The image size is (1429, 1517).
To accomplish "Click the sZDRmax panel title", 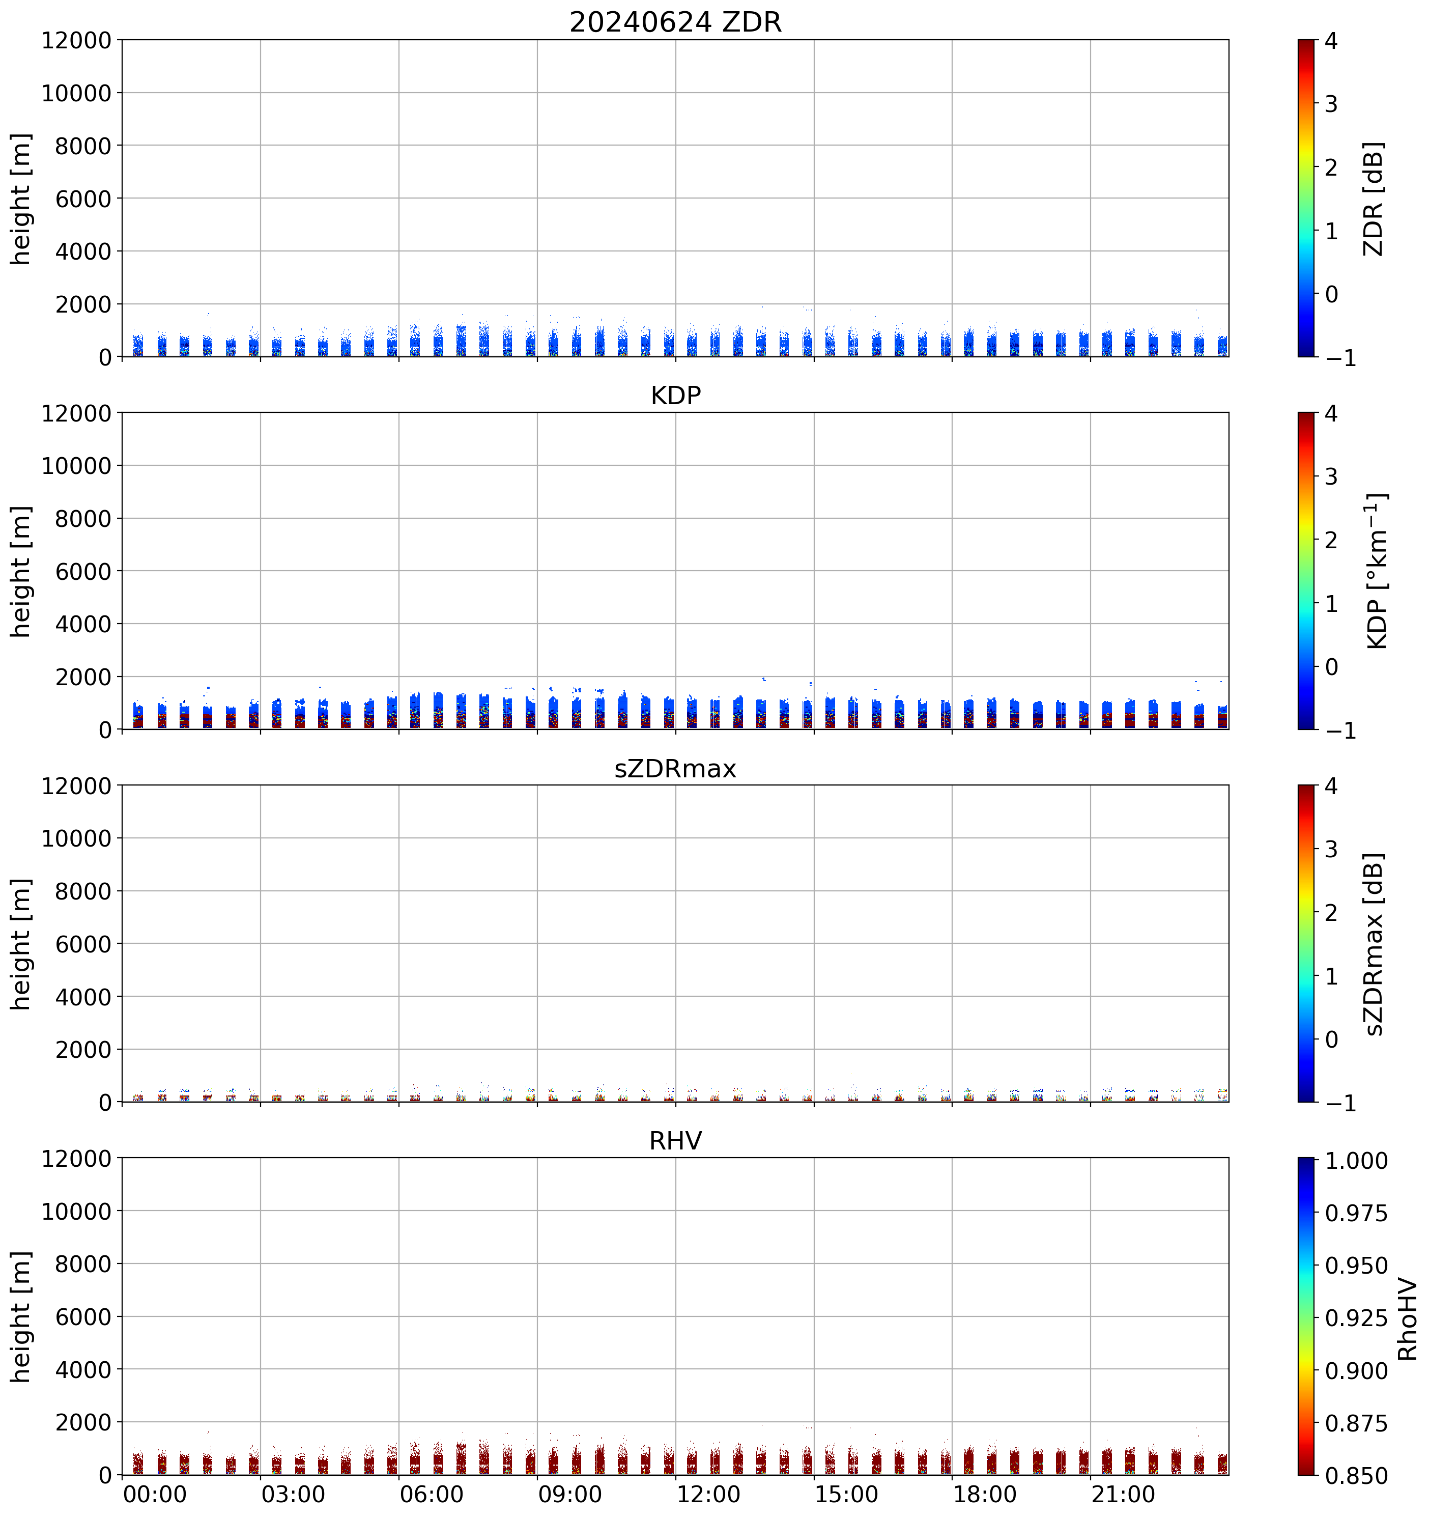I will (675, 768).
